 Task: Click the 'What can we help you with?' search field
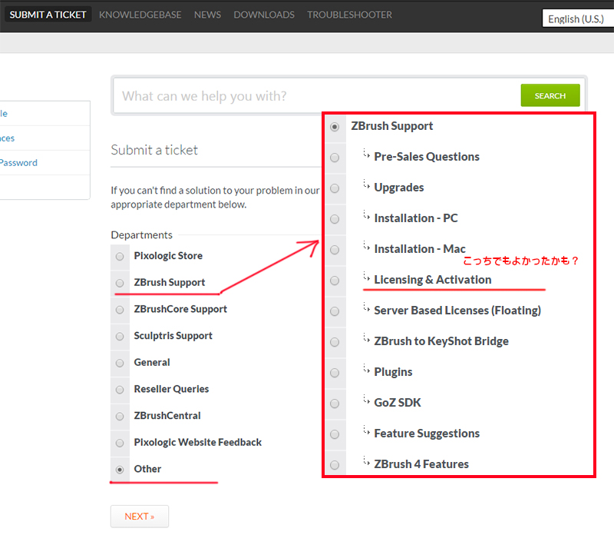click(315, 96)
